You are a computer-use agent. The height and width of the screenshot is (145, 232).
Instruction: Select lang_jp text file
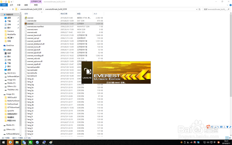[x=30, y=131]
